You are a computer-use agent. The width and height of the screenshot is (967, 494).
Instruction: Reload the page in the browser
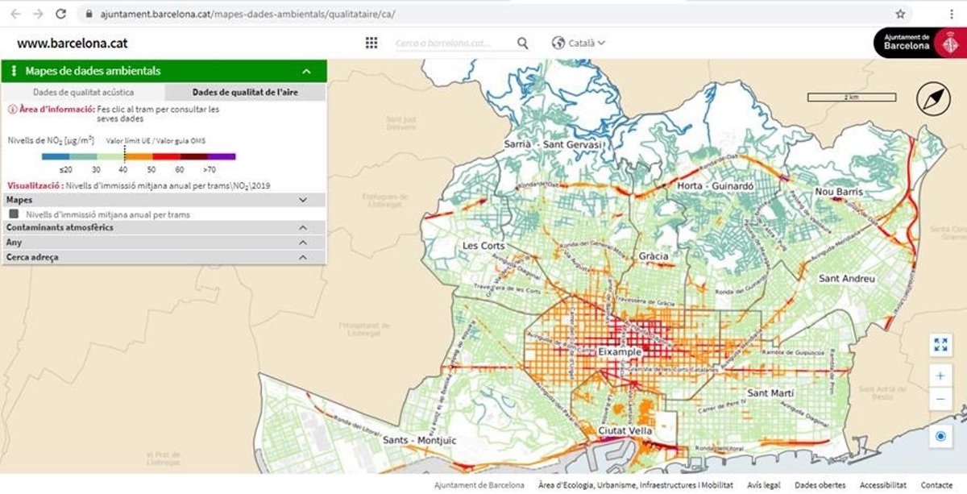pos(60,14)
